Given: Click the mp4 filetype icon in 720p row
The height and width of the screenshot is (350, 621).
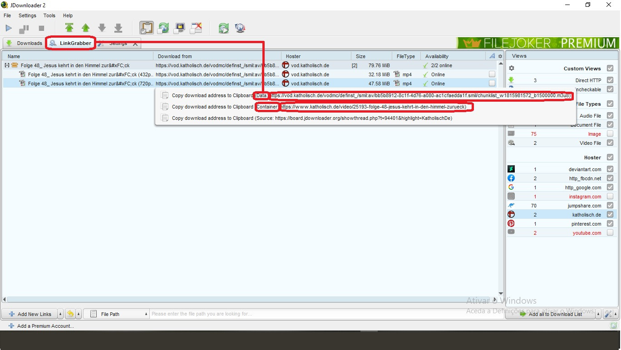Looking at the screenshot, I should (x=397, y=84).
